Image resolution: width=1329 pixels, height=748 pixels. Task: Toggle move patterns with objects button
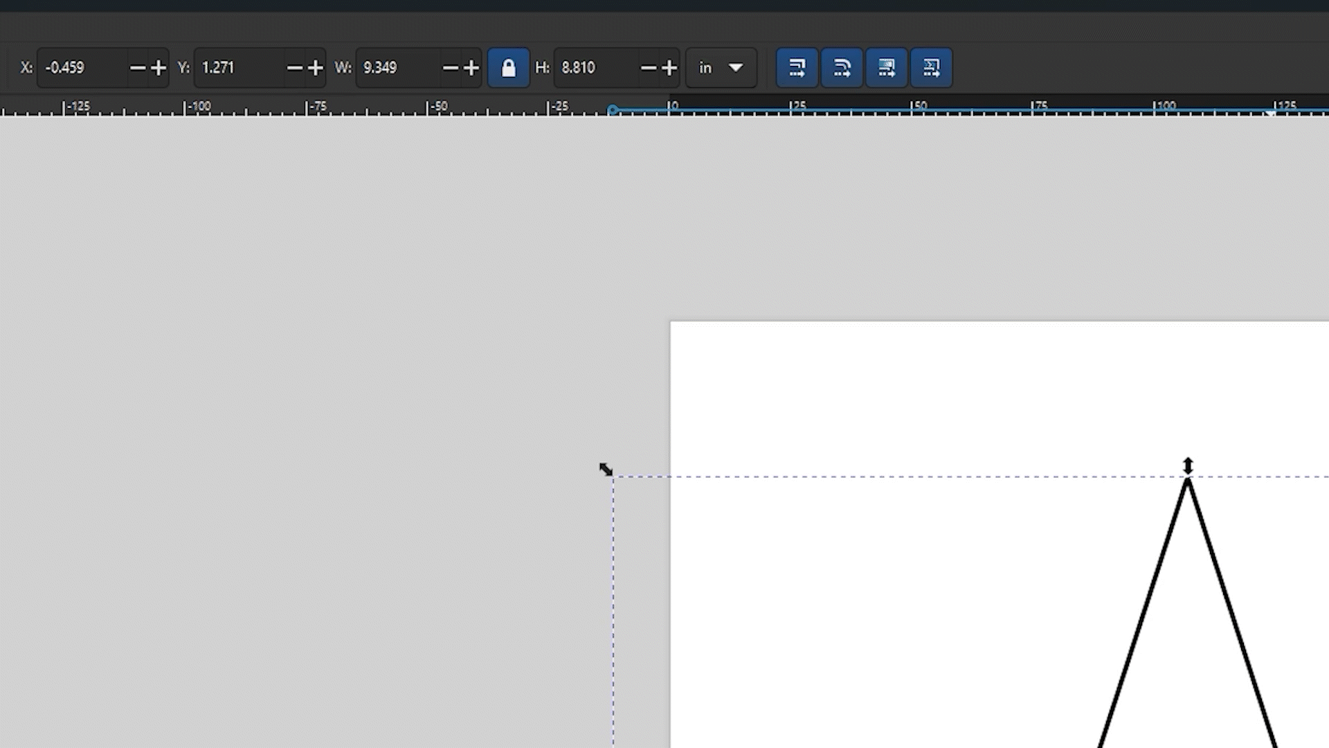point(932,67)
